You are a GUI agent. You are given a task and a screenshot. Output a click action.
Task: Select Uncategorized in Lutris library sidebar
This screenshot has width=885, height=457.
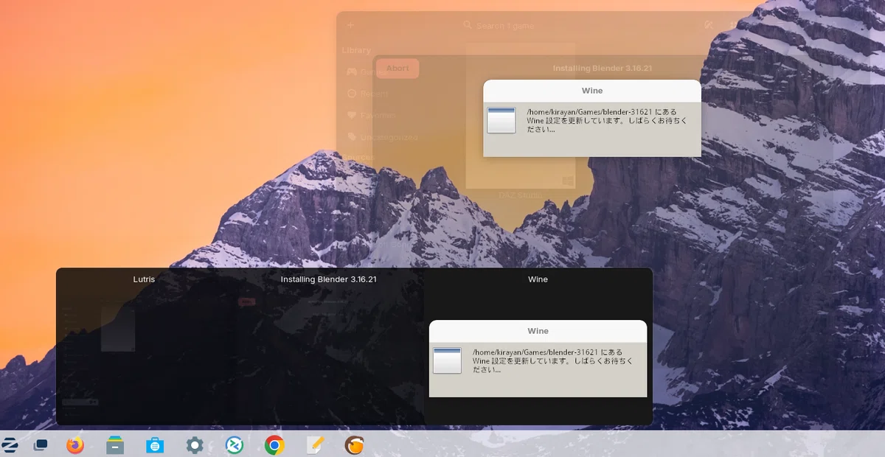click(x=389, y=137)
